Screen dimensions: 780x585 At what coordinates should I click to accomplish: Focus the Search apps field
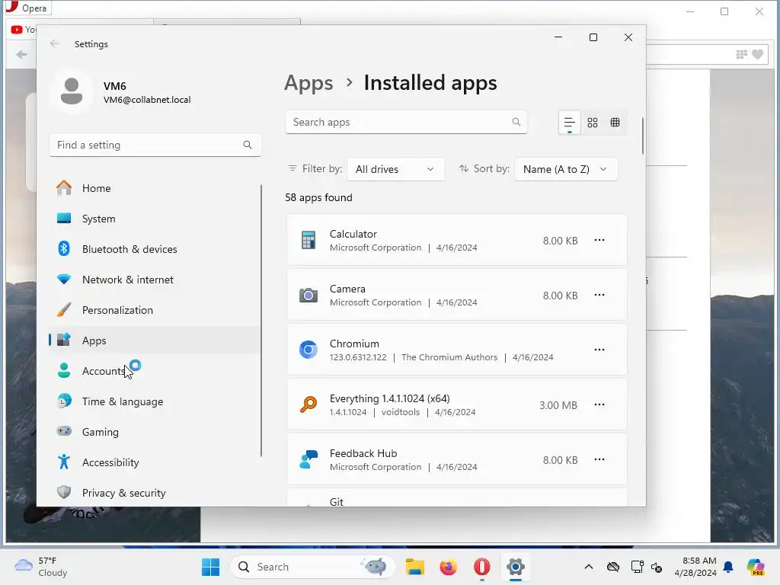coord(406,122)
